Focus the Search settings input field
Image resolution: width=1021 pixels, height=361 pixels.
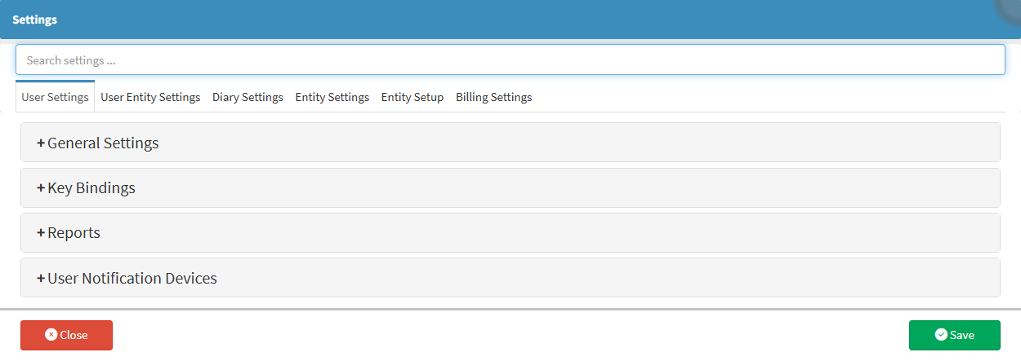510,60
